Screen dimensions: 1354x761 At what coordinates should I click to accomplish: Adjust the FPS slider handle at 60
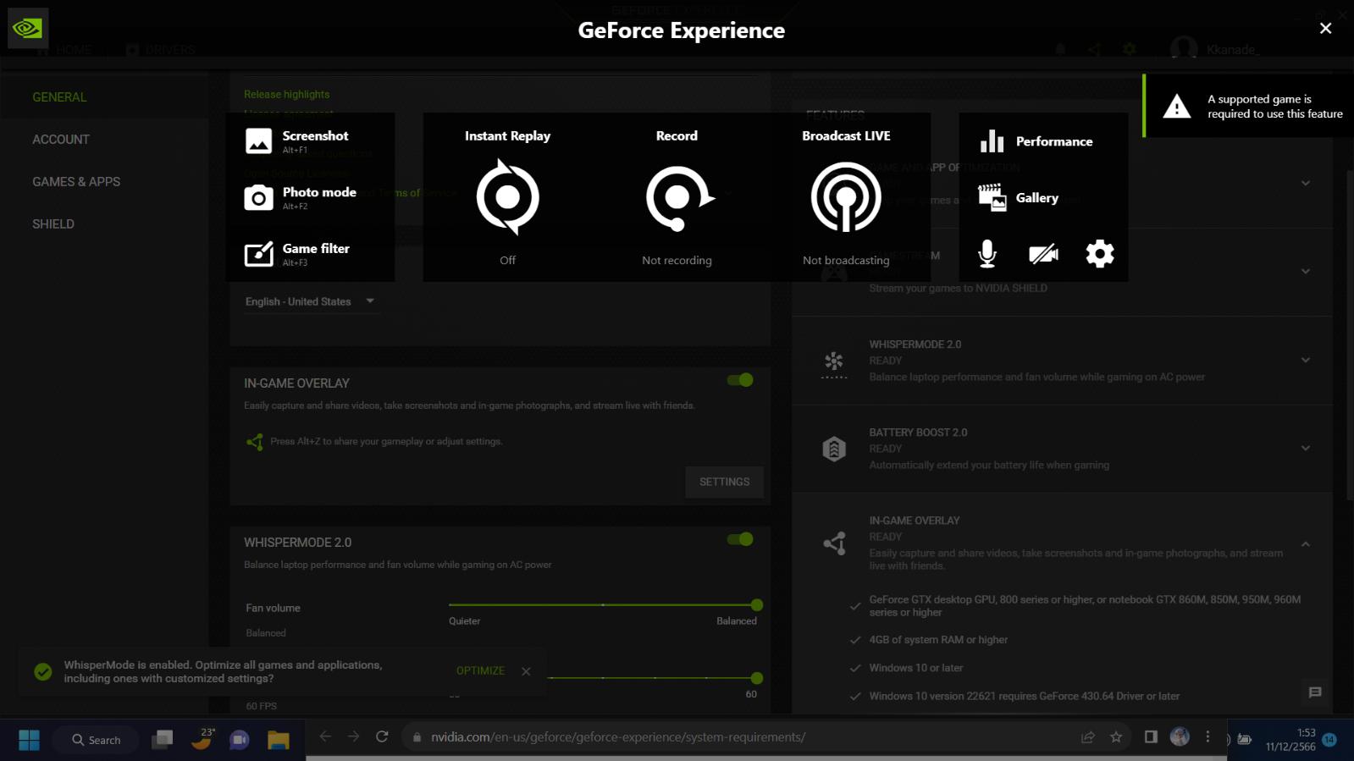(757, 678)
